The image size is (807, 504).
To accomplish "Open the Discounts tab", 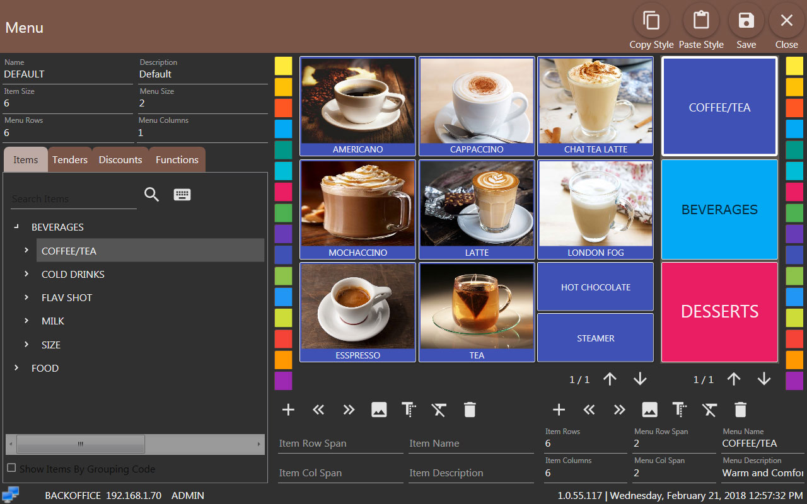I will pyautogui.click(x=120, y=159).
